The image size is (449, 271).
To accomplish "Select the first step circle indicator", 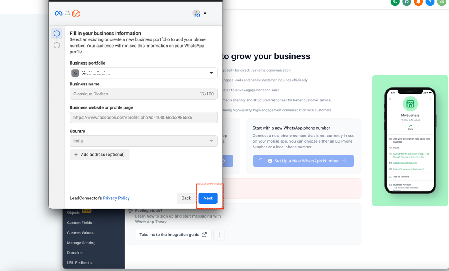I will [x=57, y=34].
